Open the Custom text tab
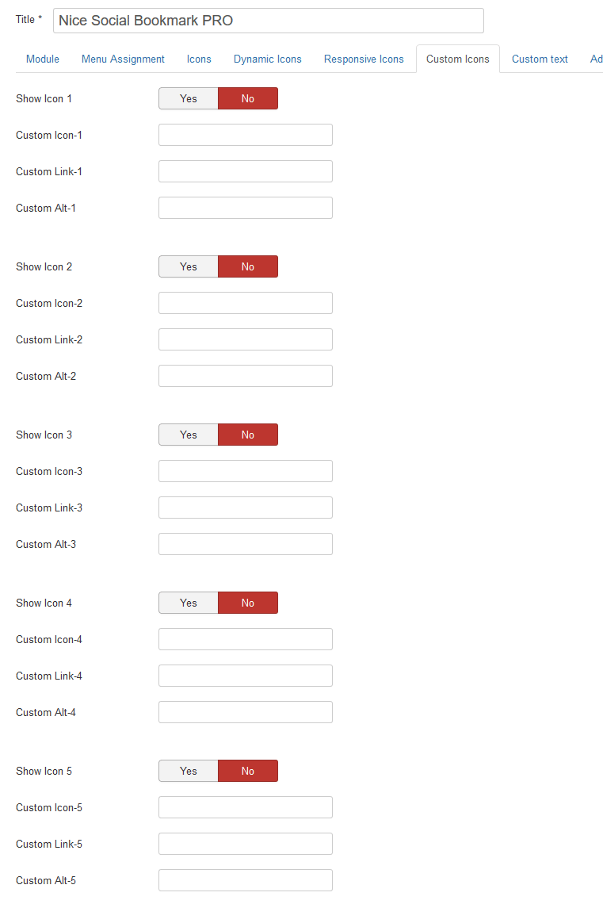Screen dimensions: 603x904 pyautogui.click(x=540, y=59)
